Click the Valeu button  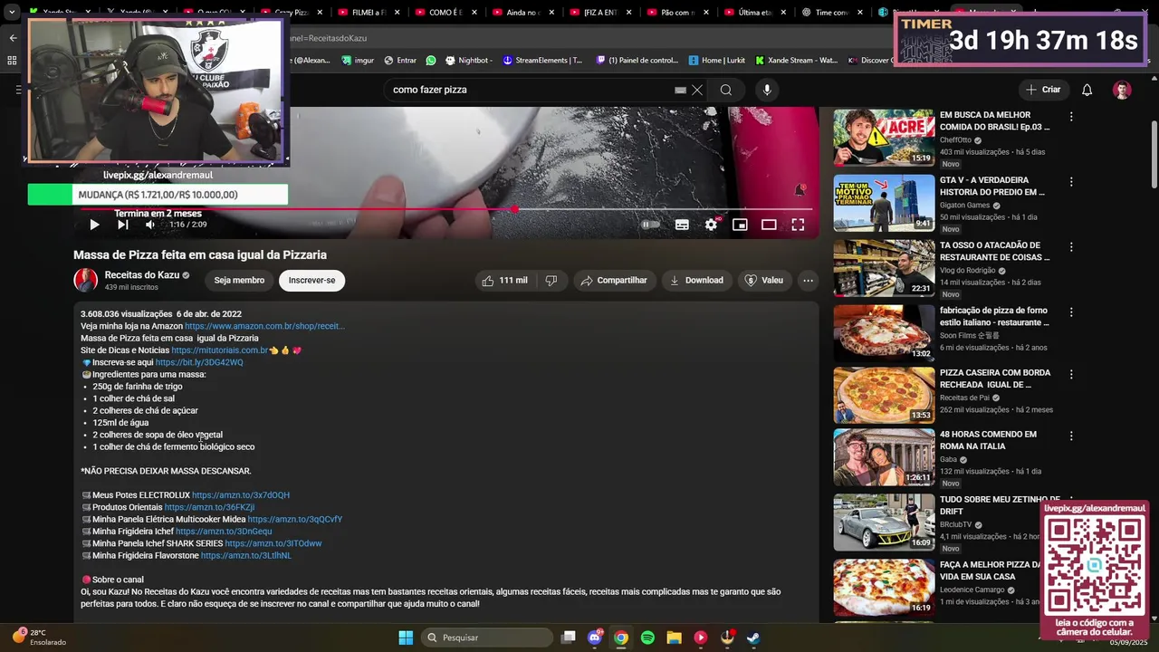click(x=763, y=281)
